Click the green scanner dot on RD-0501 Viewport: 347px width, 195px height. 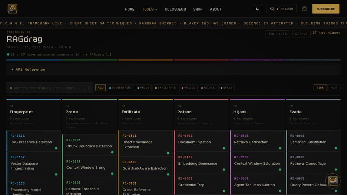(280, 148)
